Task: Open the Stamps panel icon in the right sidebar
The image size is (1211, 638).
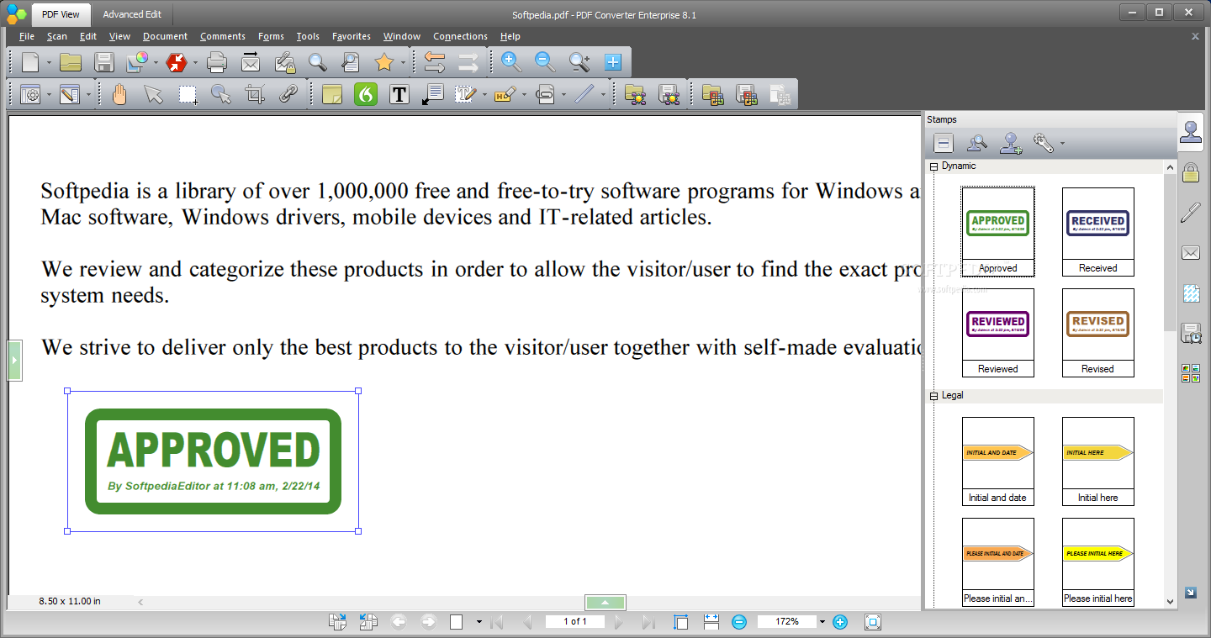Action: tap(1190, 132)
